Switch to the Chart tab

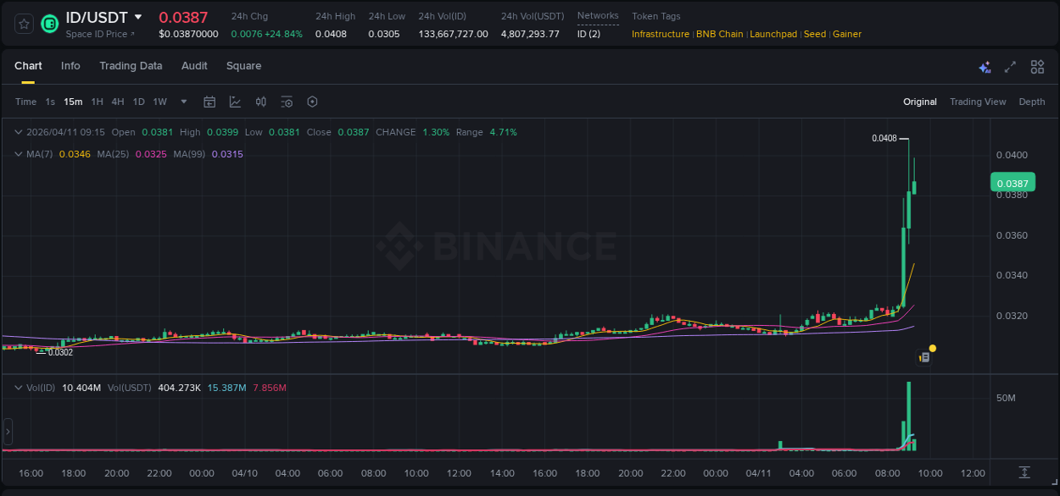click(x=28, y=66)
